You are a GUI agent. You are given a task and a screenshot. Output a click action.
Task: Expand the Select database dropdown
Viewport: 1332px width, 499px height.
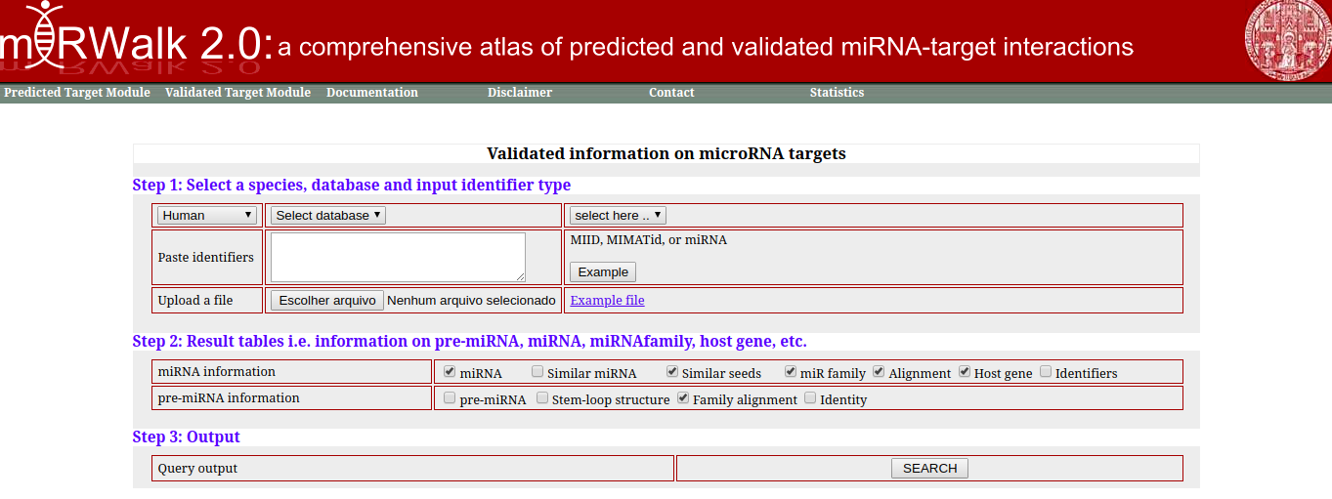(x=328, y=215)
